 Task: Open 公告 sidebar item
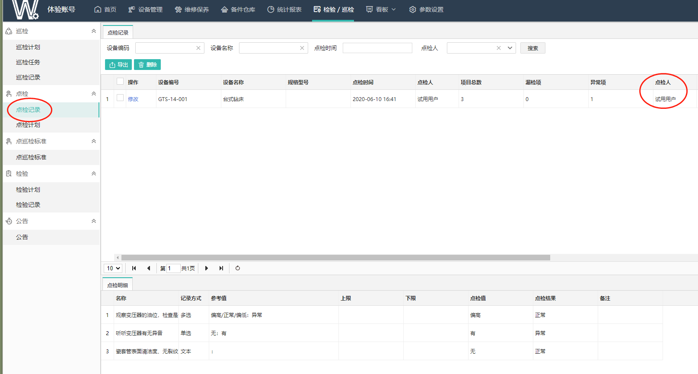(x=22, y=237)
